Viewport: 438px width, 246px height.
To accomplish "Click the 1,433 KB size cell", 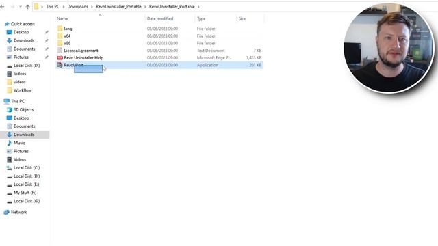I will tap(254, 57).
